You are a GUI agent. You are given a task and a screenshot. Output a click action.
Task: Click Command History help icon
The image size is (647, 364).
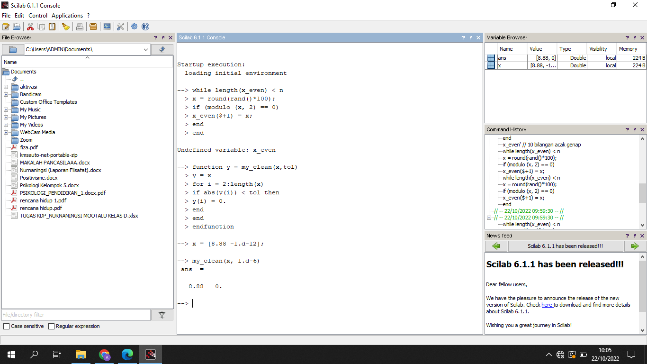pos(627,129)
